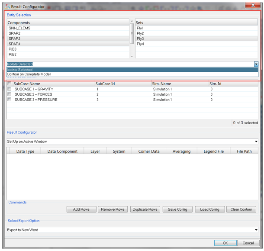Image resolution: width=264 pixels, height=251 pixels.
Task: Tick the SUBCASE 3 = PRESSURE checkbox
Action: (x=10, y=100)
